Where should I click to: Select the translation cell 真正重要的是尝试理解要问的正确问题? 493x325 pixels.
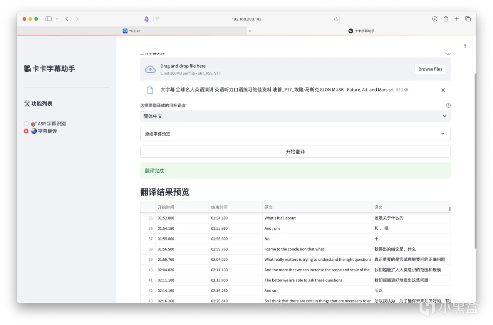411,260
